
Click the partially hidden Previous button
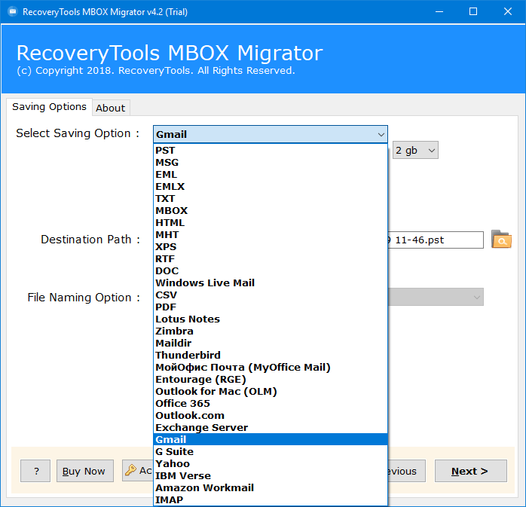pyautogui.click(x=407, y=471)
